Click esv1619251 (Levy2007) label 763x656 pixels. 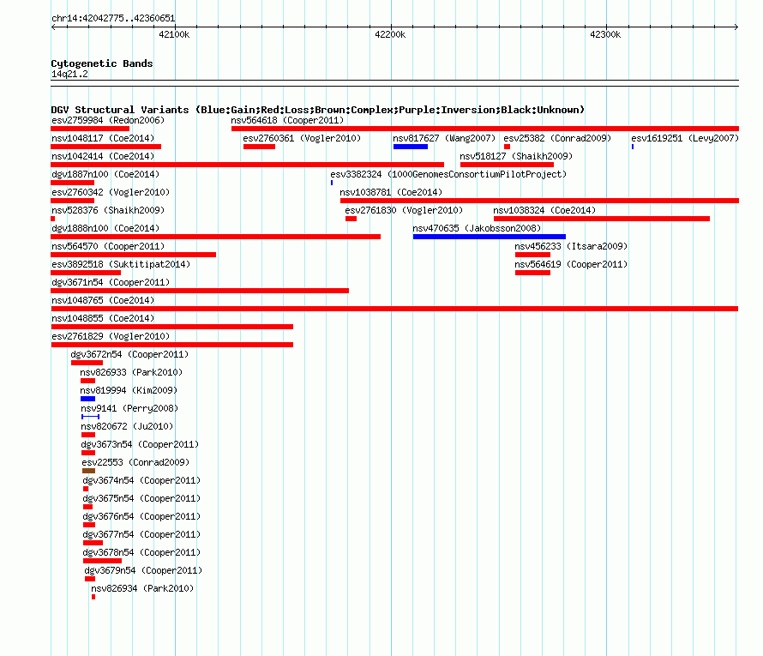[x=685, y=138]
